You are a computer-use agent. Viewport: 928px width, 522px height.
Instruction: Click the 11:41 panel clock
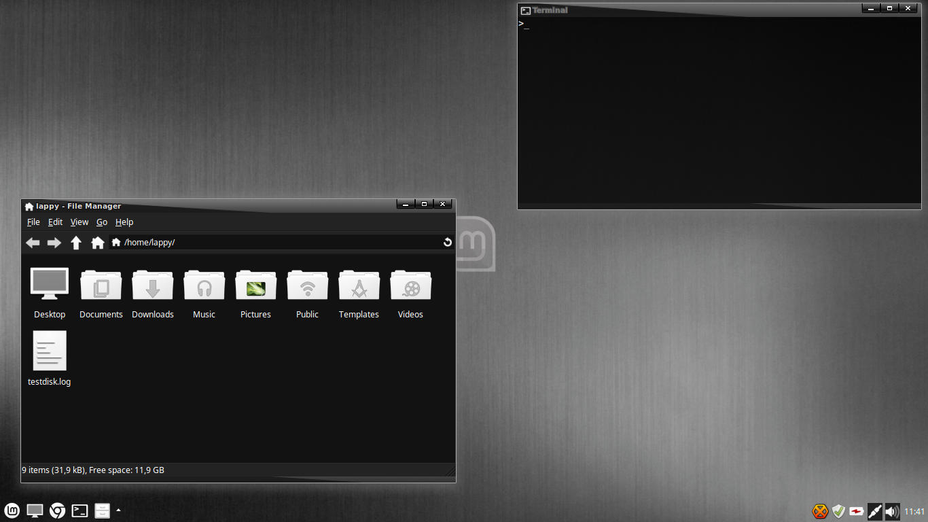pos(915,512)
